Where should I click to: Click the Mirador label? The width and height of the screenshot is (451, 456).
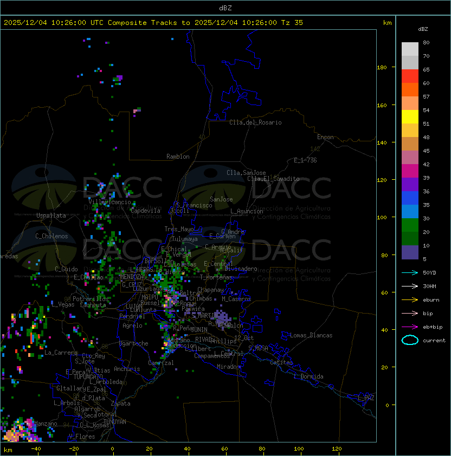(229, 367)
